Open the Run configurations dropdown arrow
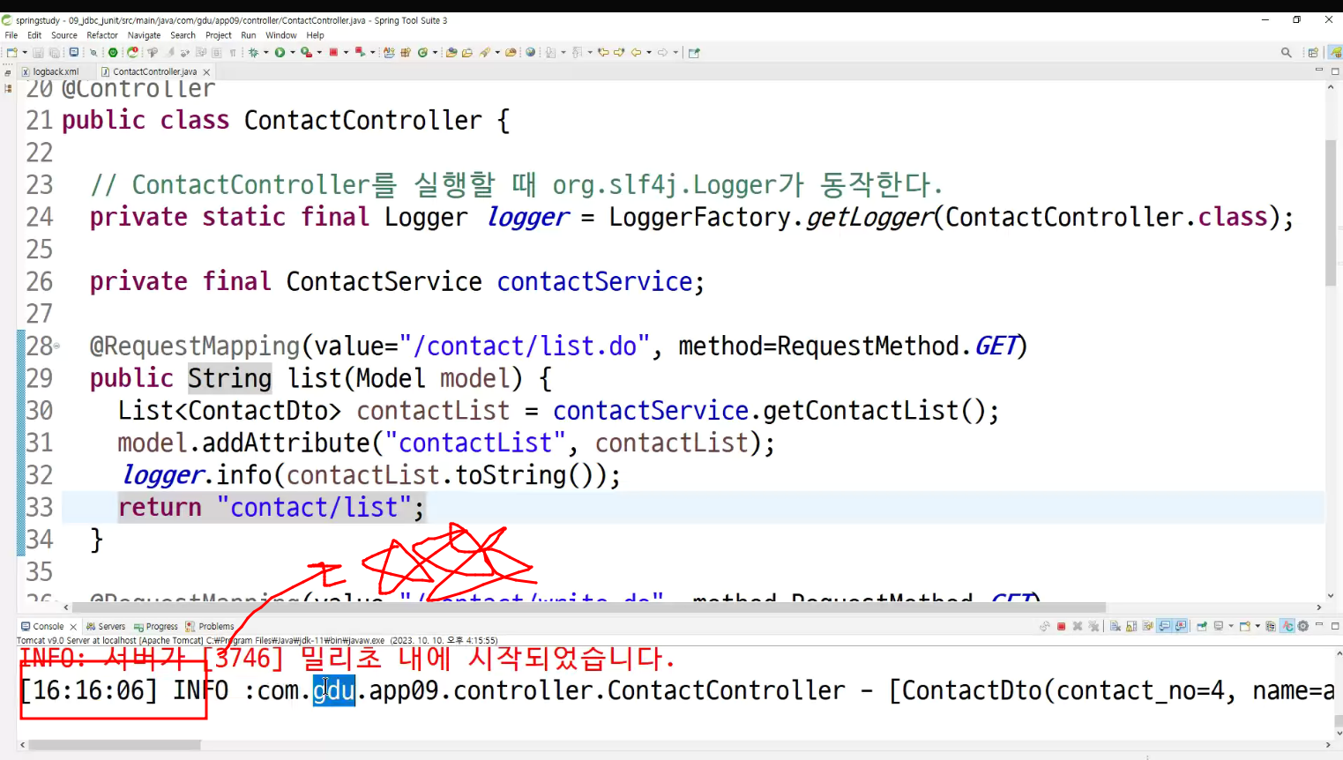1343x760 pixels. 292,52
